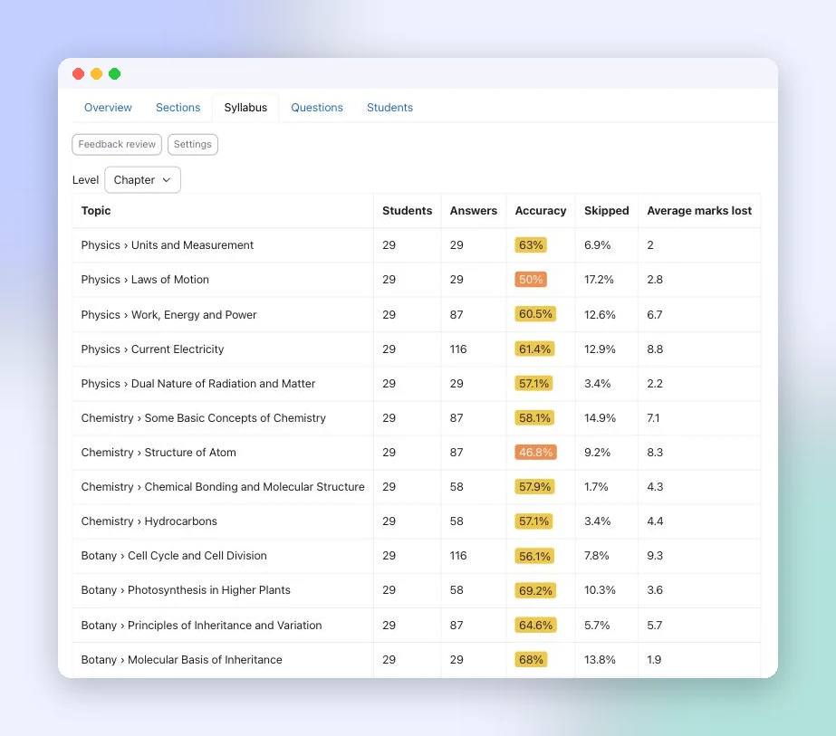The height and width of the screenshot is (736, 836).
Task: Click the Average marks lost header
Action: (x=699, y=211)
